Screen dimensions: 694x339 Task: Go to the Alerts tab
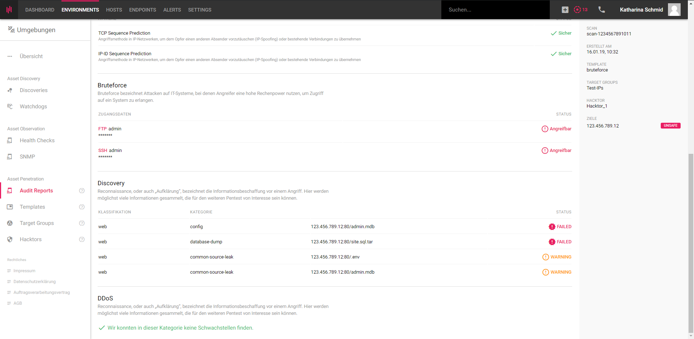tap(172, 10)
